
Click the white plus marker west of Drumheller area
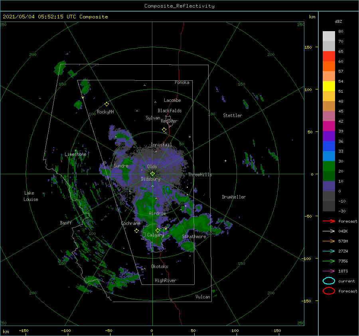225,161
